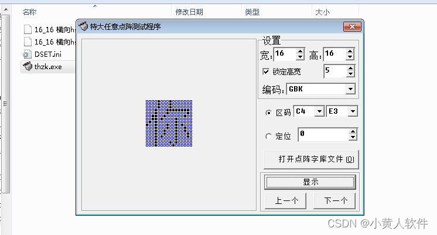Click the explorer vertical scrollbar thumb
The image size is (437, 235).
(6, 104)
